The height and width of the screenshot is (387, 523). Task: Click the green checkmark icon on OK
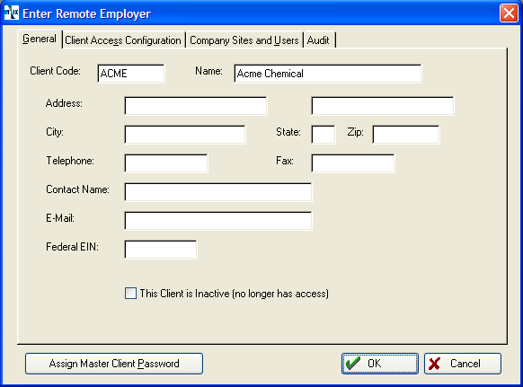click(x=353, y=363)
